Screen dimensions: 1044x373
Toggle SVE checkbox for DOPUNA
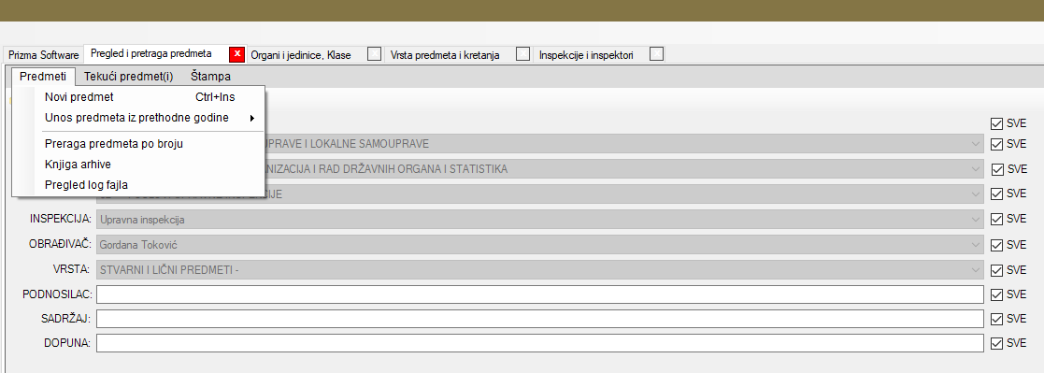coord(996,344)
